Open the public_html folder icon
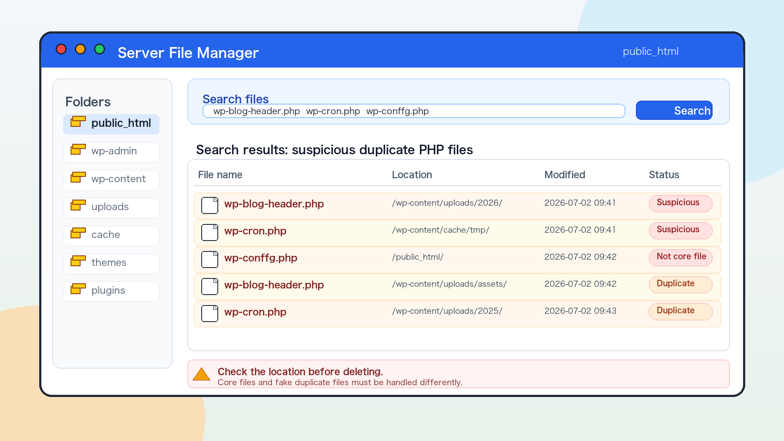Image resolution: width=784 pixels, height=441 pixels. click(78, 122)
